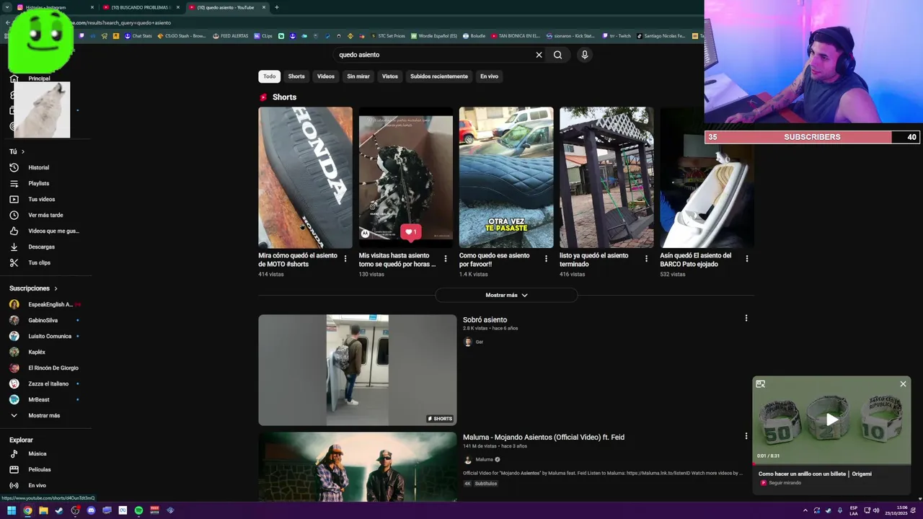
Task: Select the En vivo filter chip
Action: tap(490, 76)
